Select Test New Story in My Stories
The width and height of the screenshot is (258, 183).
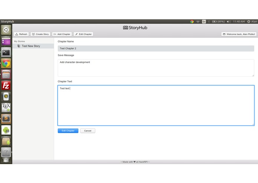click(x=33, y=46)
